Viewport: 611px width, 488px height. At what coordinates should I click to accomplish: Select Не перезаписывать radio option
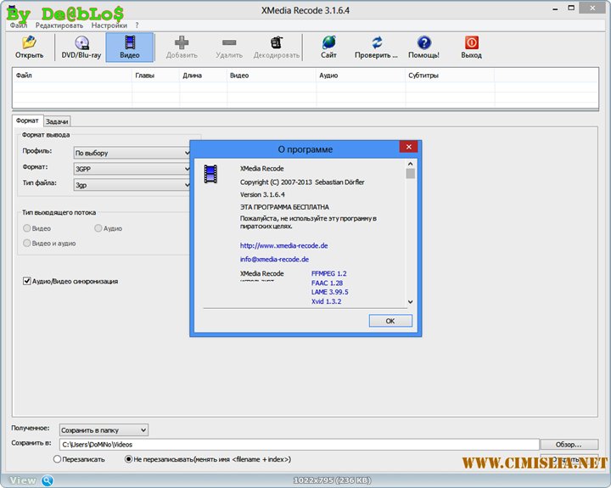click(128, 459)
